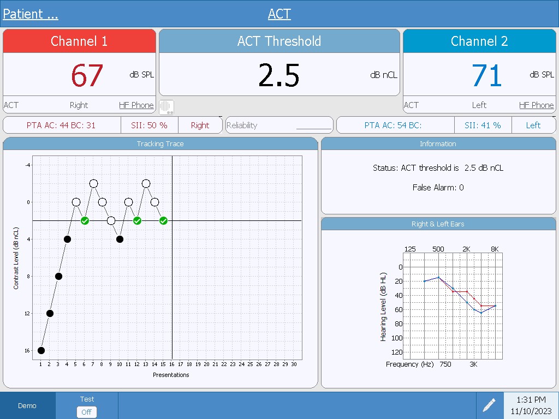Click the PTA AC: 44 BC: 31 field
The width and height of the screenshot is (559, 419).
tap(62, 124)
